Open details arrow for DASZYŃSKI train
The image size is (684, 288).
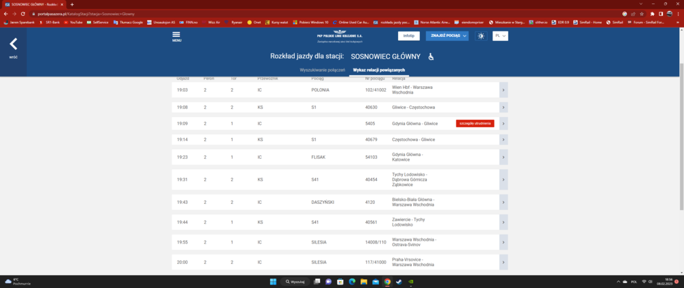503,203
